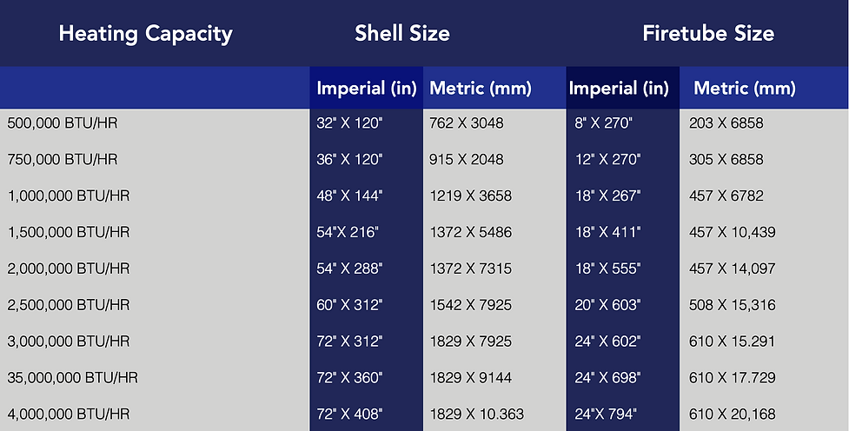This screenshot has height=431, width=849.
Task: Select the 60" X 312" shell cell
Action: click(x=349, y=305)
